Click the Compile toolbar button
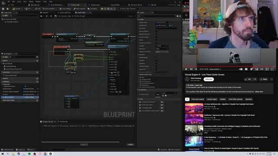Viewport: 278px width, 156px height. point(17,9)
